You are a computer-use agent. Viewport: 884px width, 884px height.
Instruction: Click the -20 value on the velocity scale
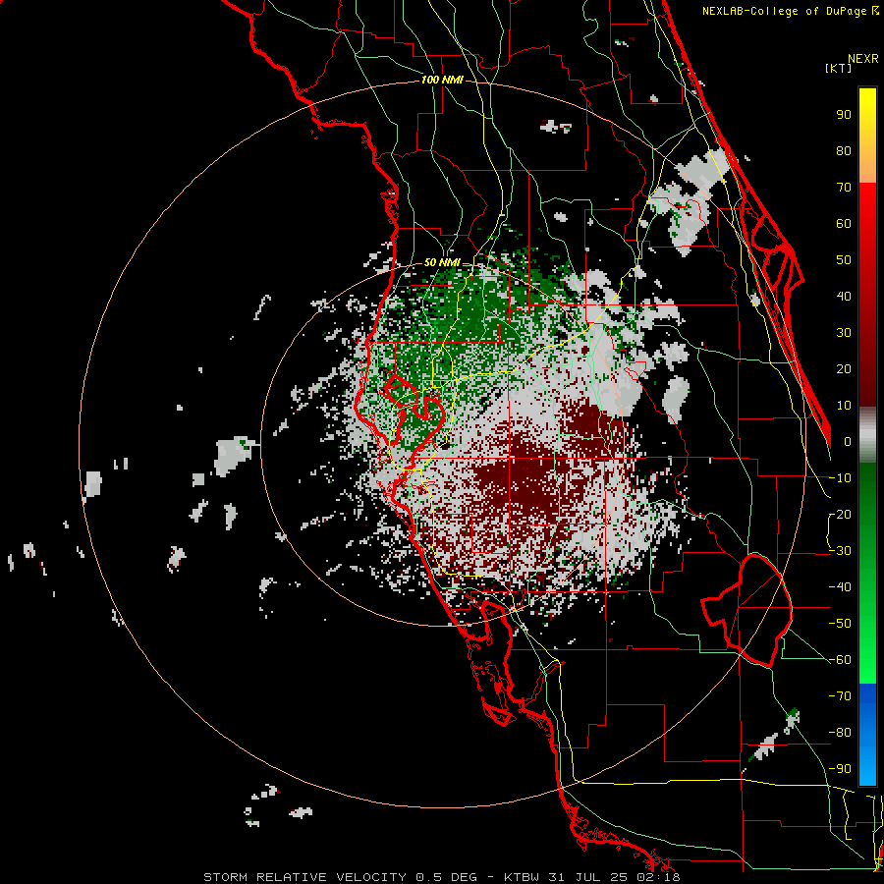pos(840,515)
